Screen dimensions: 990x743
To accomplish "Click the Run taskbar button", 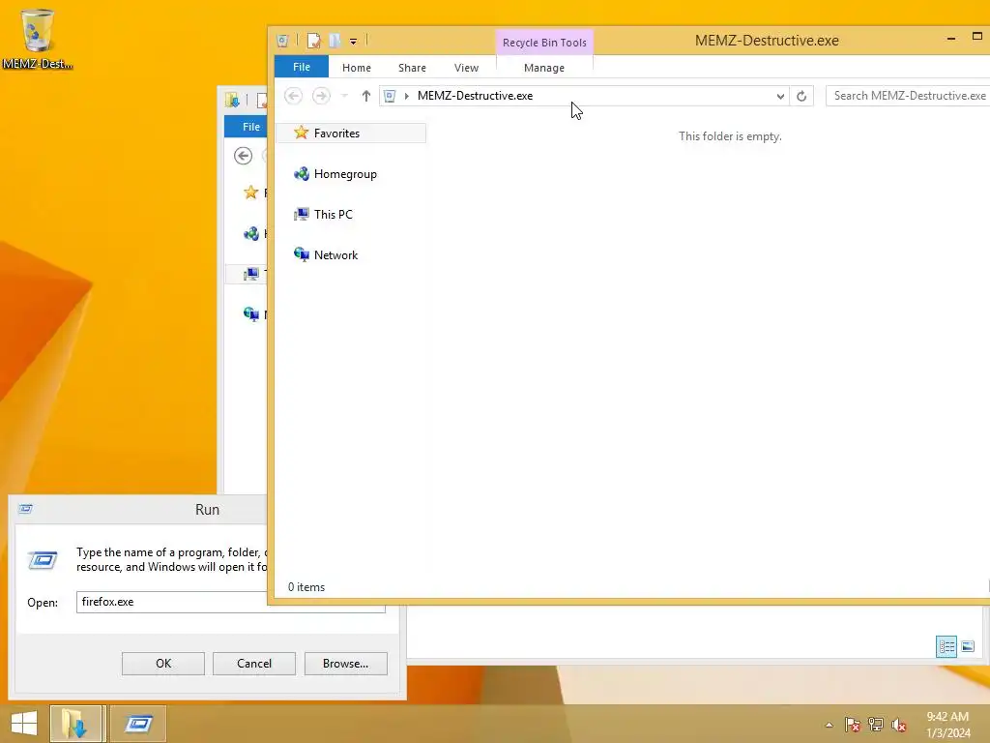I will [x=137, y=724].
